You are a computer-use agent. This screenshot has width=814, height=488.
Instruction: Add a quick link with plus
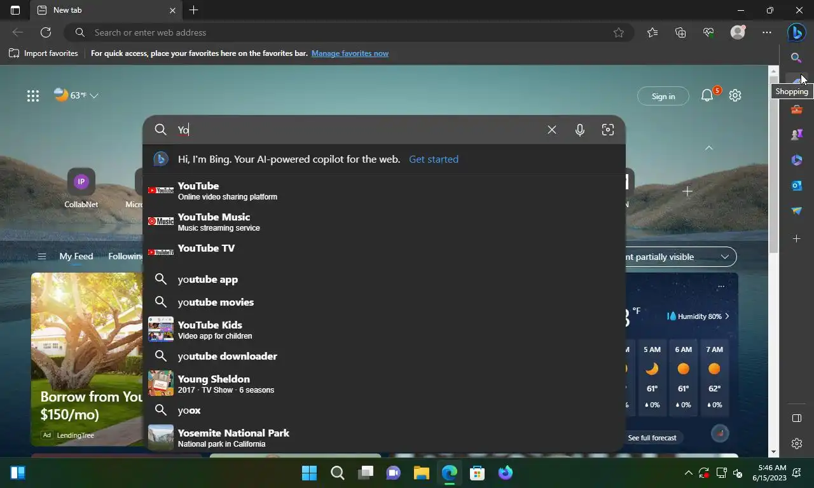coord(687,191)
